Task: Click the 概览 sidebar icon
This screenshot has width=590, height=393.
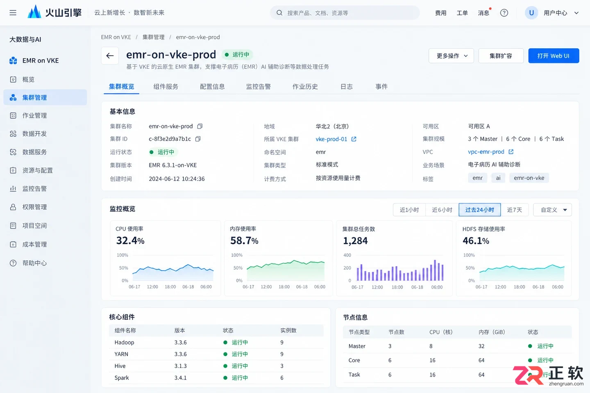Action: click(x=13, y=79)
